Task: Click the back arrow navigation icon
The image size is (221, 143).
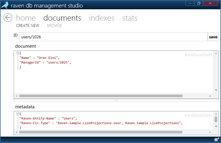Action: (x=8, y=18)
